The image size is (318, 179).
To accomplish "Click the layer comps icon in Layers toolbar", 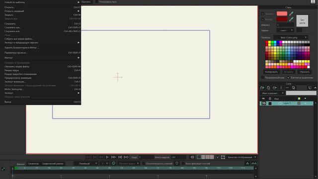I will coord(294,88).
